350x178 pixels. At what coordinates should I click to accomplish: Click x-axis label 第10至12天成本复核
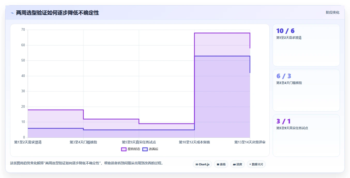coord(194,142)
